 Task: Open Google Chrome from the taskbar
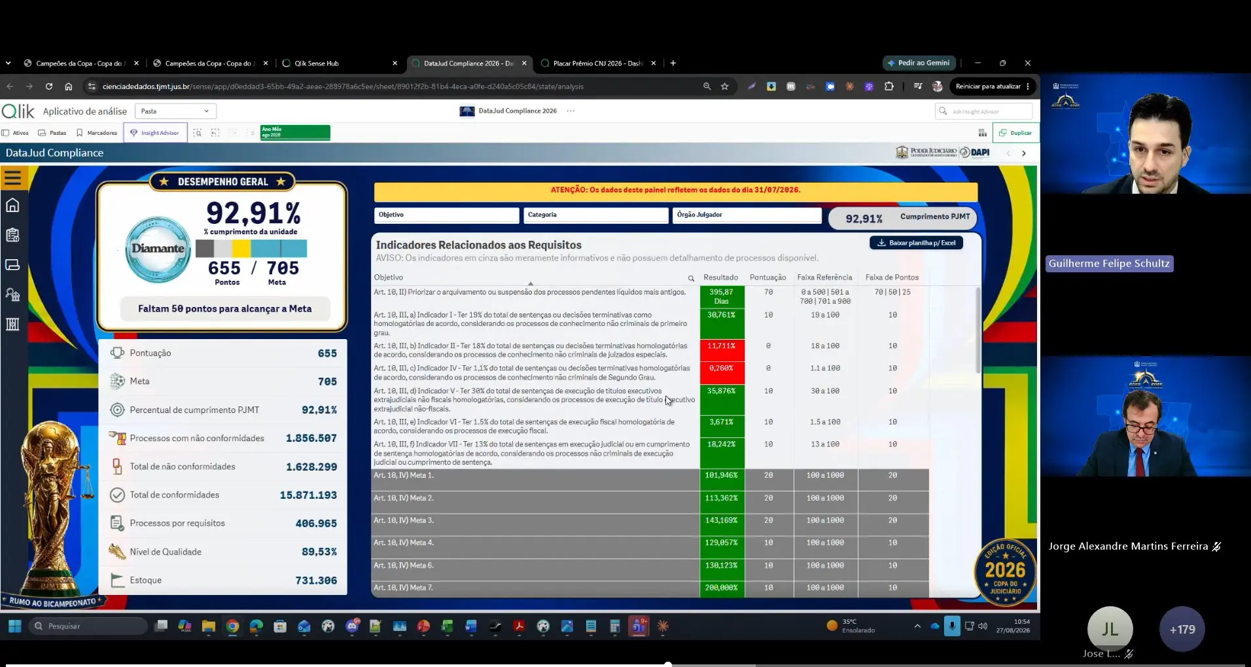pos(232,626)
